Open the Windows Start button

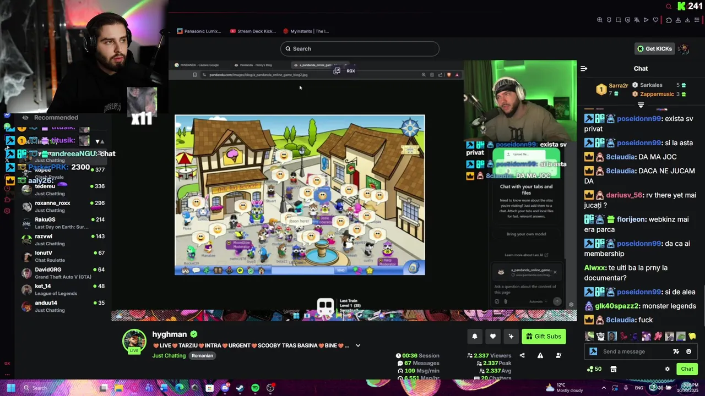pos(10,388)
